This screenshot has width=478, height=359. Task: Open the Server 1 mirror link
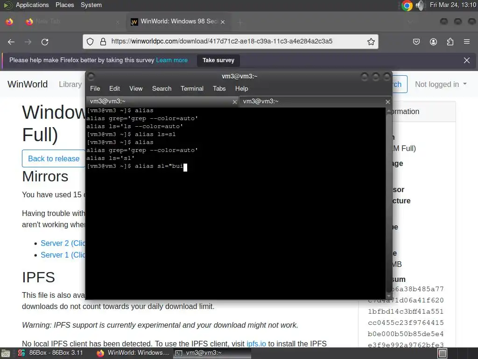coord(63,255)
